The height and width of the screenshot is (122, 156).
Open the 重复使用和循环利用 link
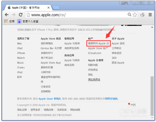[51, 79]
